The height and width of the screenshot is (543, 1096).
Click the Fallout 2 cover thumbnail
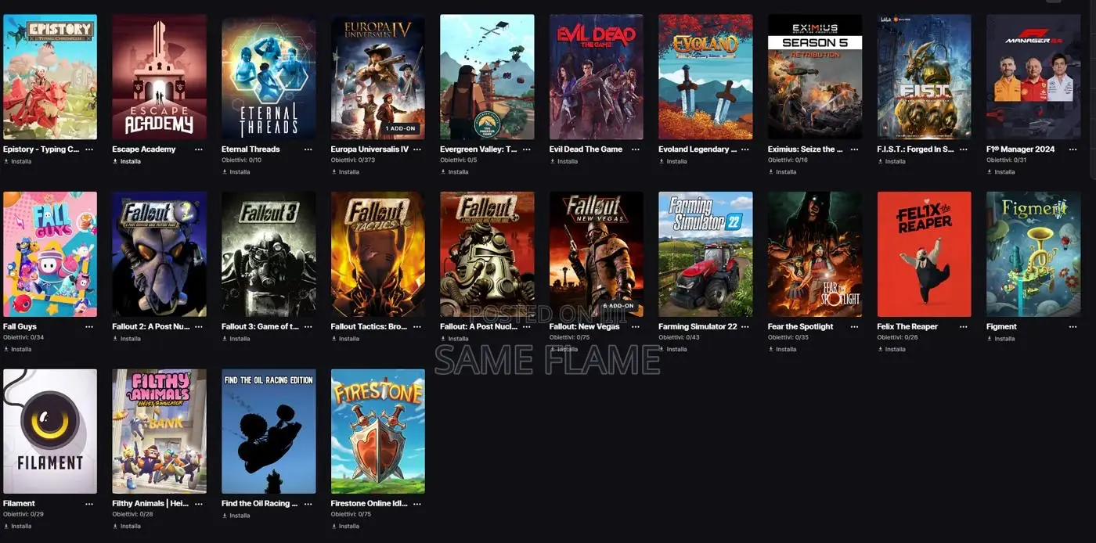(159, 254)
